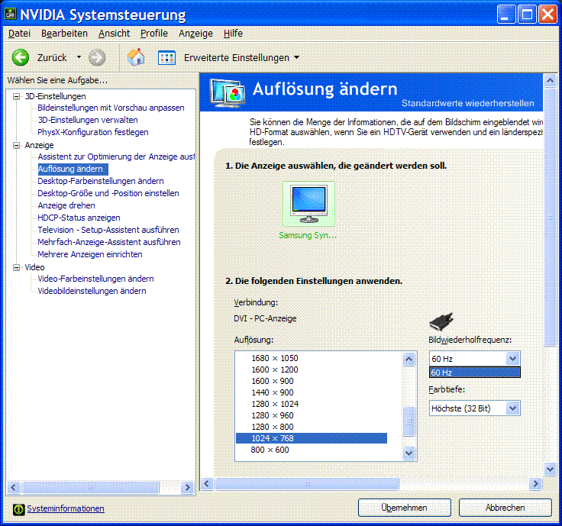Click the Systeminformationen green icon

[x=18, y=509]
